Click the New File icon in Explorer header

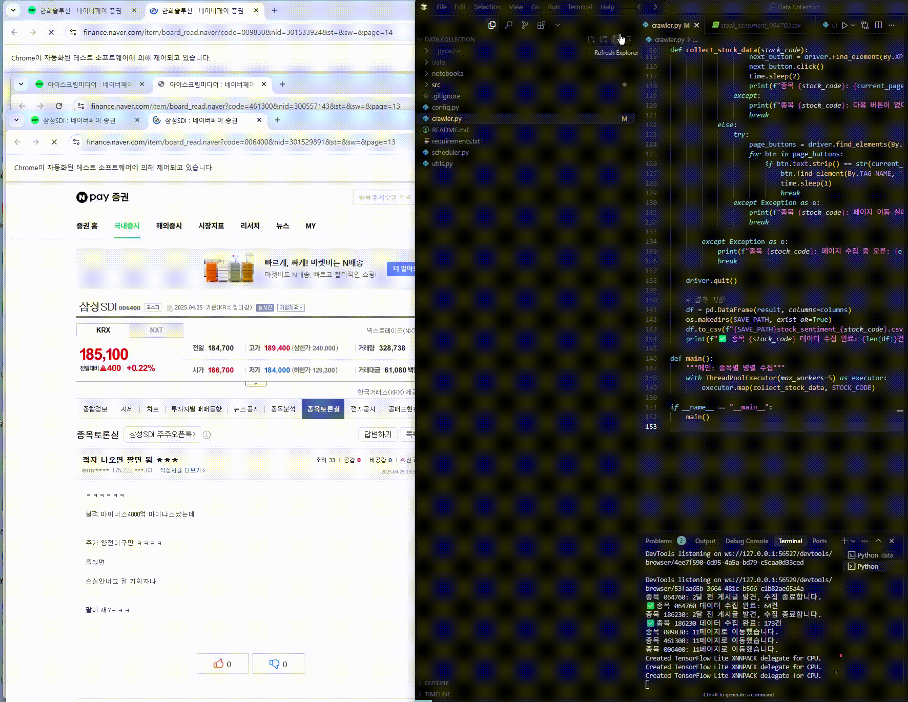591,39
